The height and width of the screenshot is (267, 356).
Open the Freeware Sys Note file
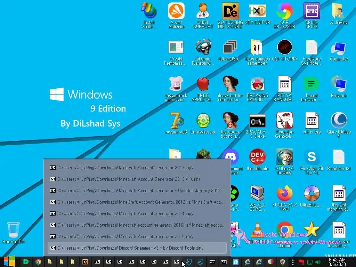[x=311, y=52]
